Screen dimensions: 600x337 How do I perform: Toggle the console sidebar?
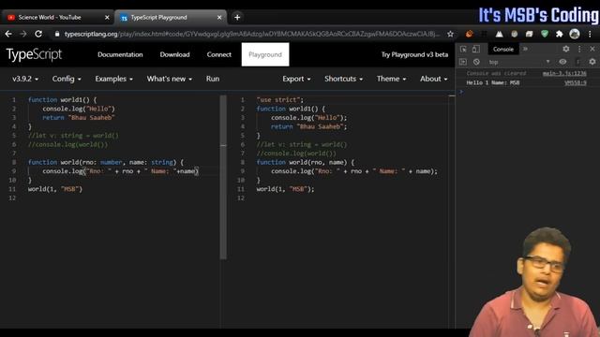[x=463, y=62]
